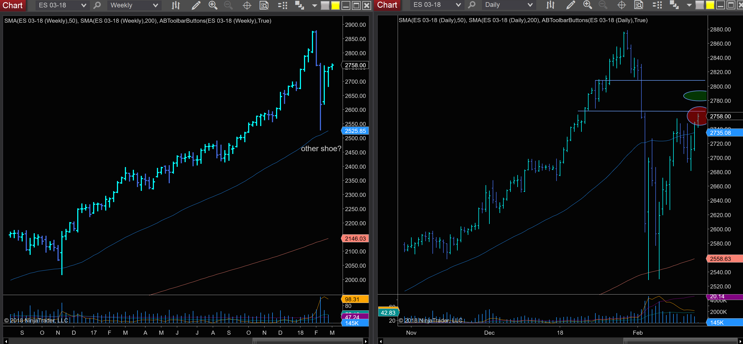Expand the toolbar overflow arrow on Weekly chart
The height and width of the screenshot is (344, 743).
click(x=314, y=5)
